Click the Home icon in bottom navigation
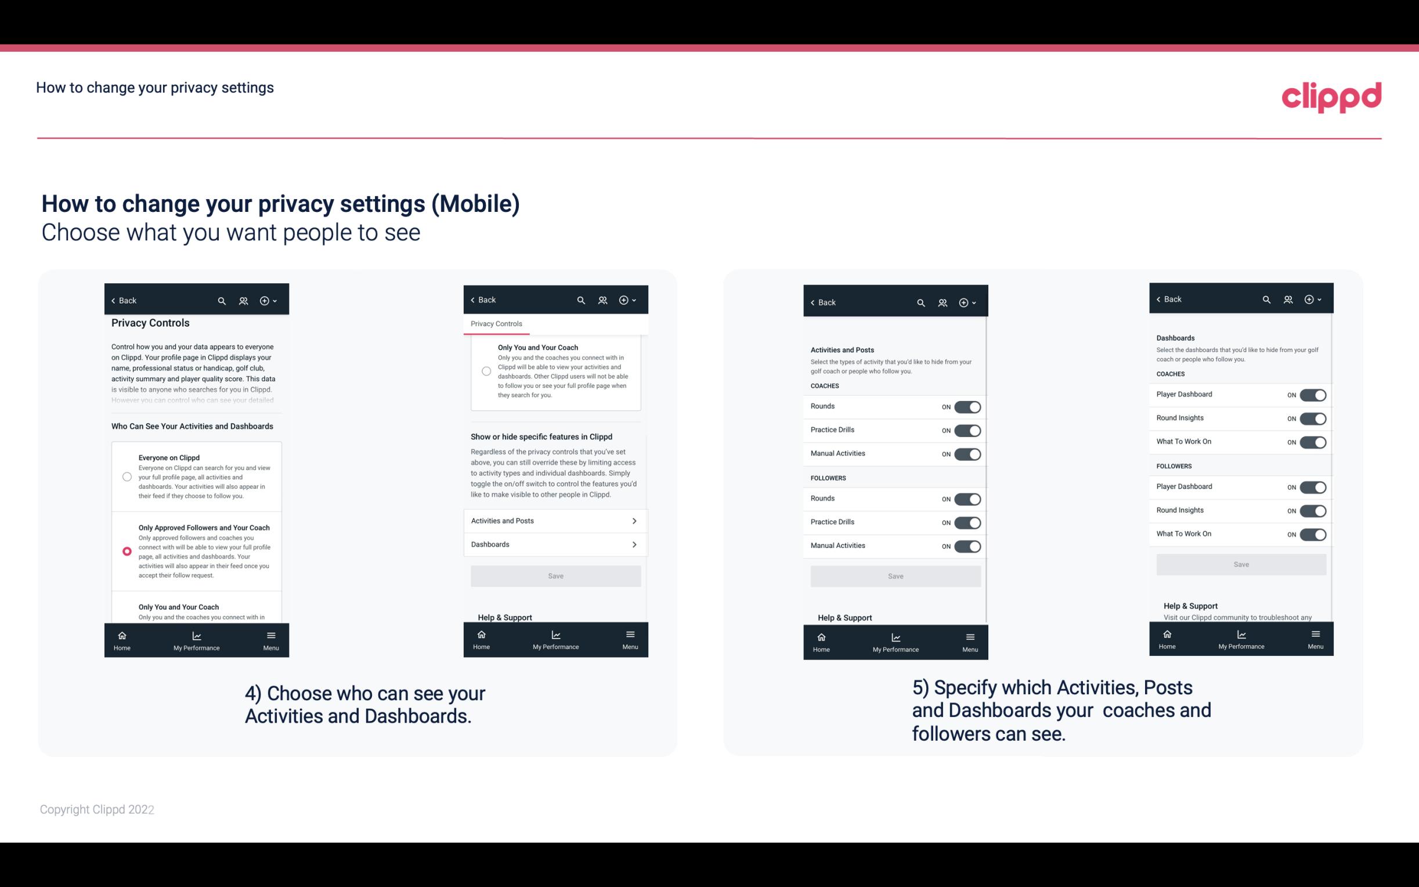Screen dimensions: 1419x887 tap(122, 634)
